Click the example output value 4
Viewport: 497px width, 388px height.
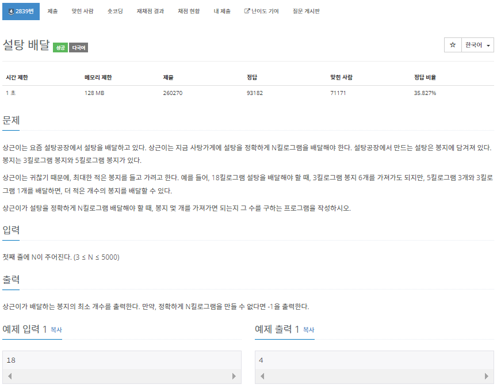click(261, 360)
